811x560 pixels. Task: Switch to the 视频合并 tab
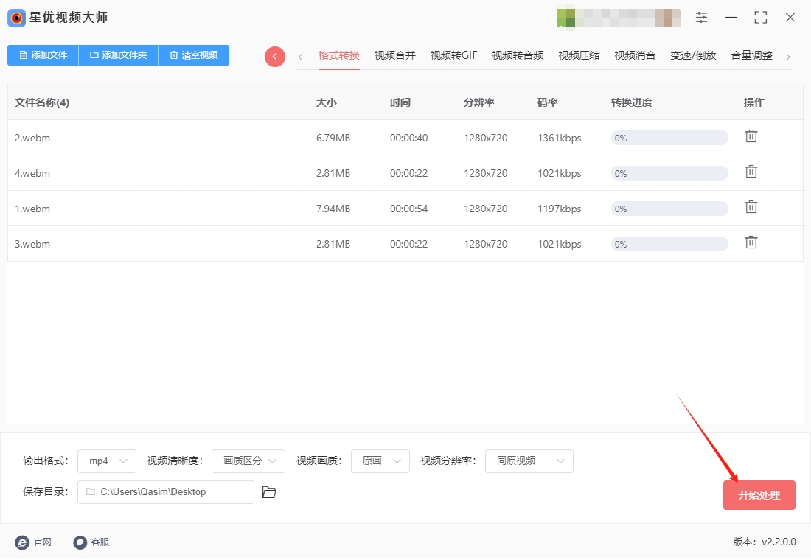pyautogui.click(x=394, y=56)
